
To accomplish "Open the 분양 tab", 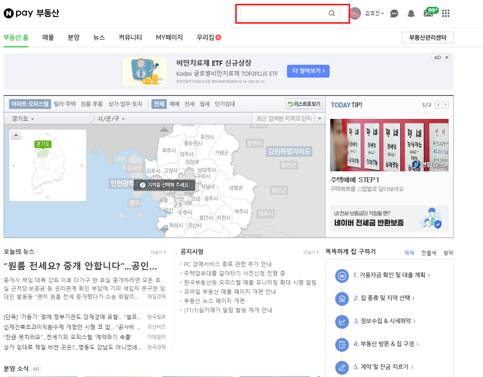I will pyautogui.click(x=73, y=38).
